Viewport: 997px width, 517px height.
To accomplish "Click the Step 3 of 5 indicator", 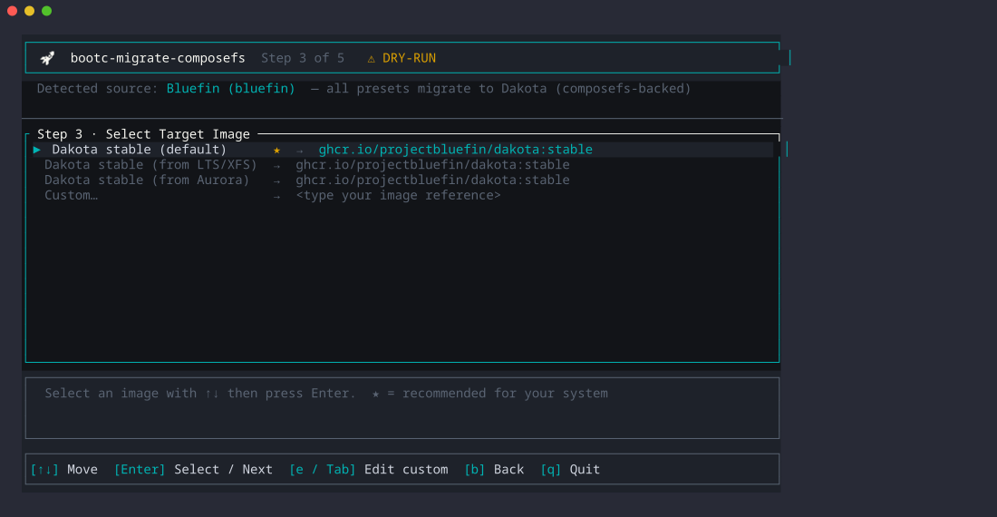I will 303,58.
